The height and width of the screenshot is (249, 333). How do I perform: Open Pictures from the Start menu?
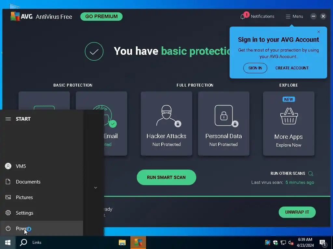42,197
